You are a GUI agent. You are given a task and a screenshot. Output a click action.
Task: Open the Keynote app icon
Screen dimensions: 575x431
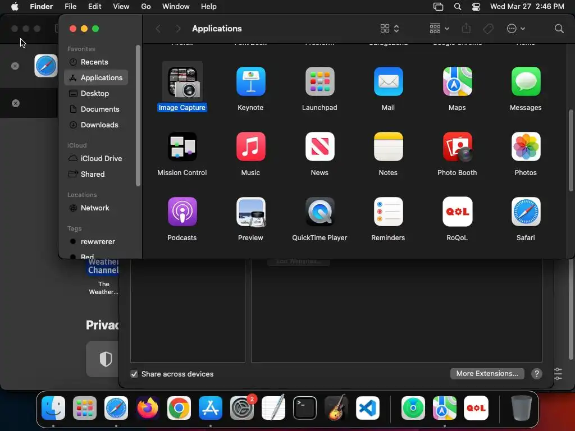251,81
